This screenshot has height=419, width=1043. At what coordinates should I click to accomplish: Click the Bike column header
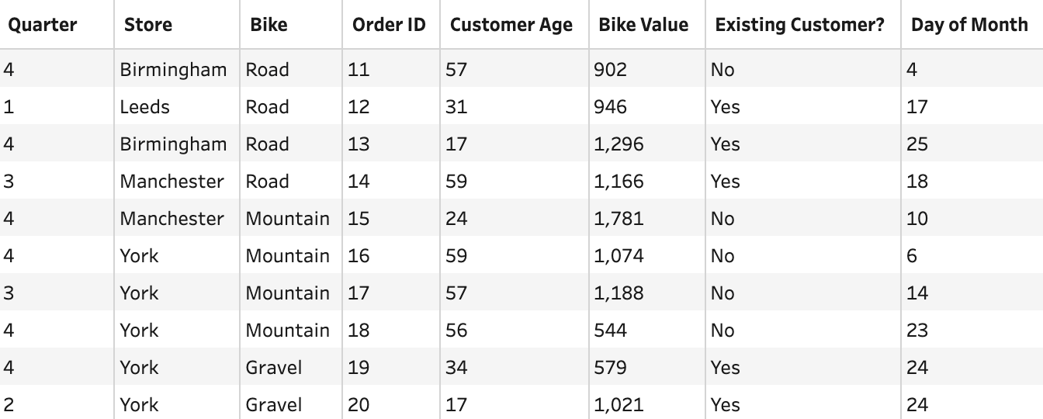click(269, 25)
